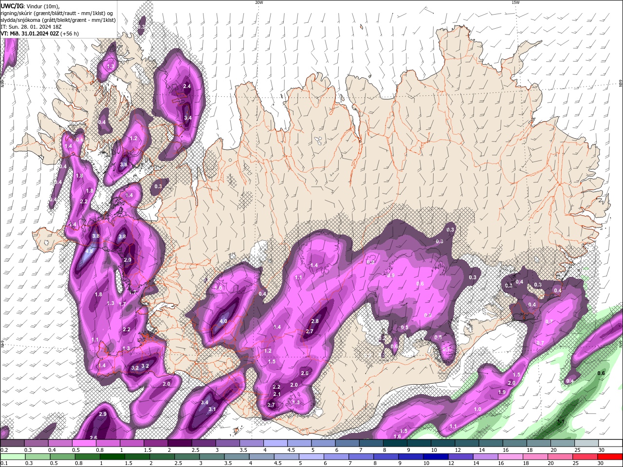Select the valid time line VT: Mið. 31.01.2024 02Z
623x467 pixels.
[30, 34]
